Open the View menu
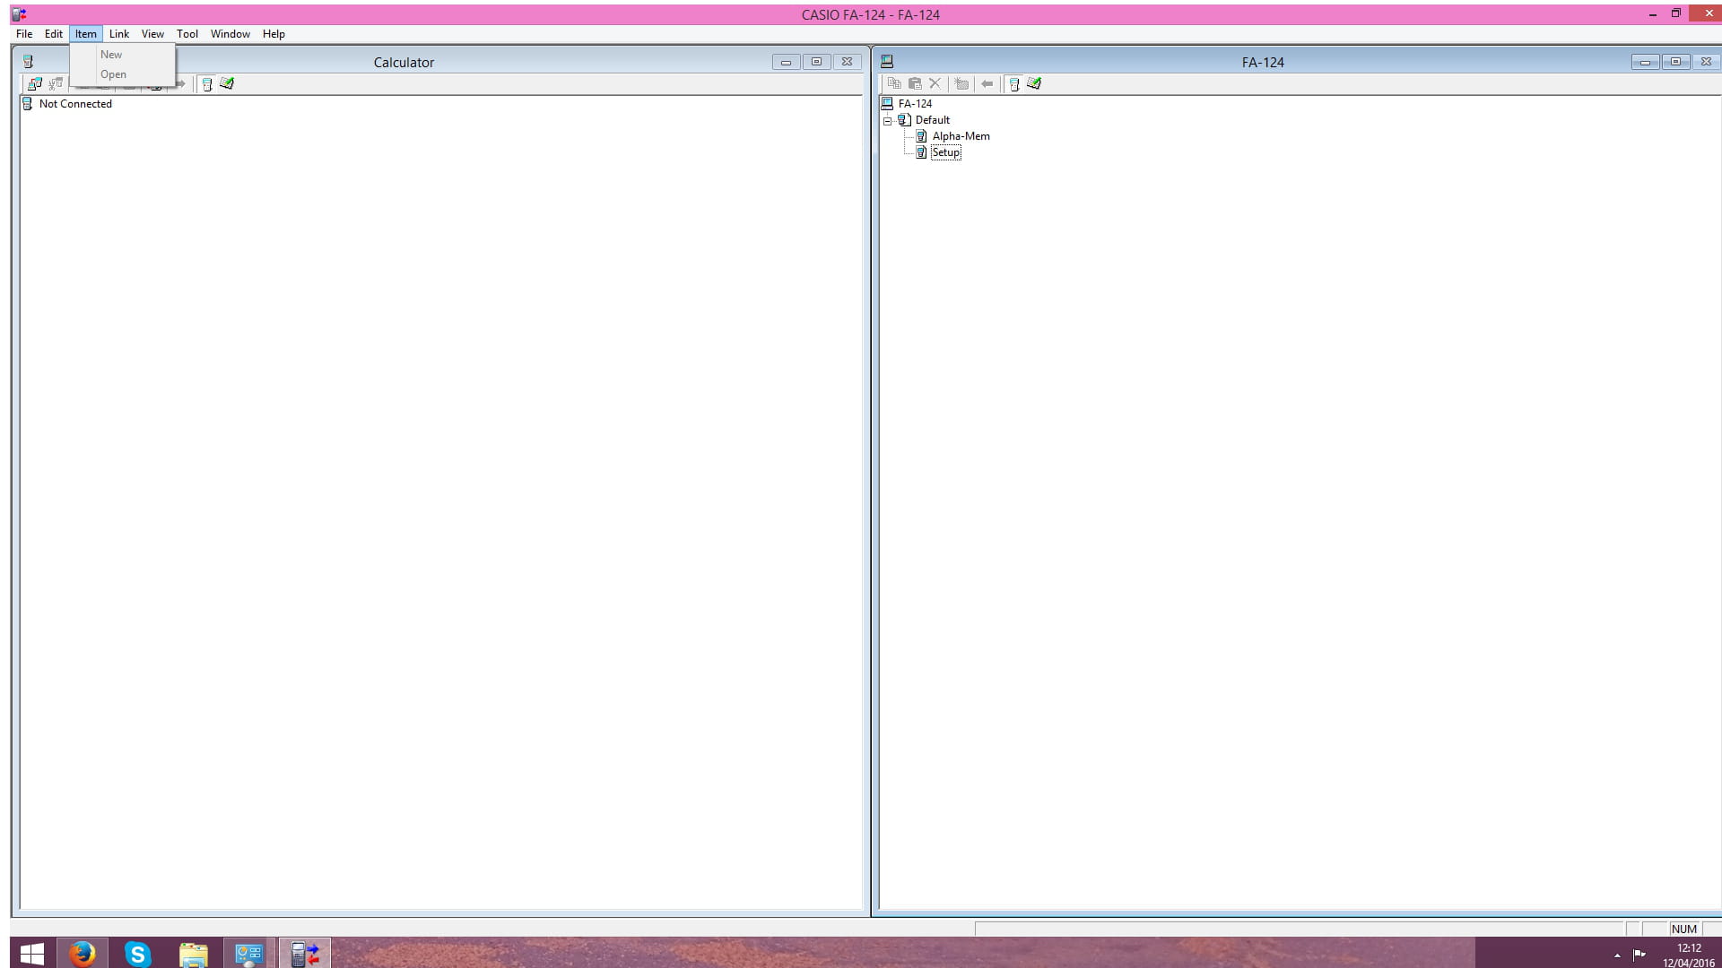This screenshot has height=968, width=1722. point(152,34)
